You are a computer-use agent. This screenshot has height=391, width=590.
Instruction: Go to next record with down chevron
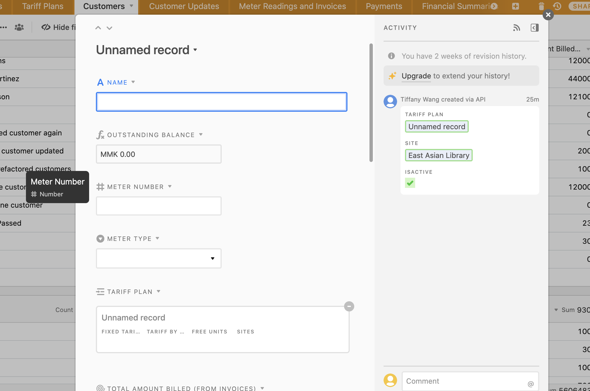[110, 28]
